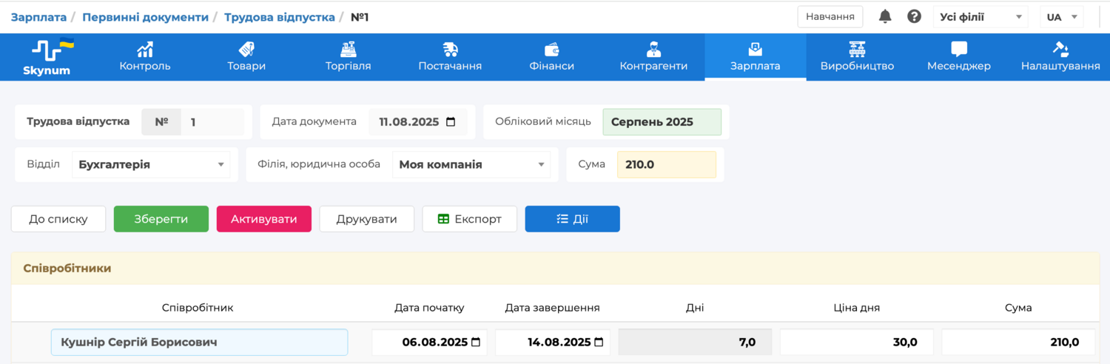Open the Контрагенти section
Screen dimensions: 1110x364
(x=653, y=57)
